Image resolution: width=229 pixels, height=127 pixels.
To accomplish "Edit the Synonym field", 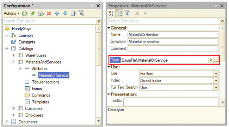I will [173, 42].
